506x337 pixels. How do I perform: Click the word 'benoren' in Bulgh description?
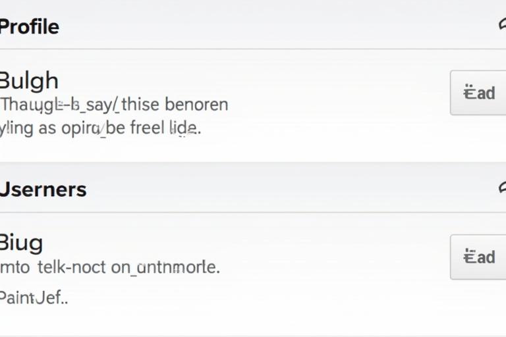[x=196, y=104]
